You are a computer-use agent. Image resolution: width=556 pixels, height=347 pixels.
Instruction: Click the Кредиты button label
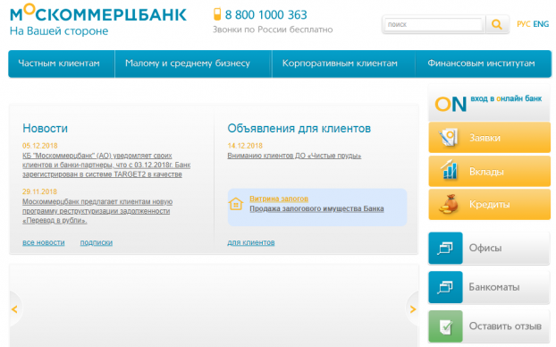coord(489,205)
